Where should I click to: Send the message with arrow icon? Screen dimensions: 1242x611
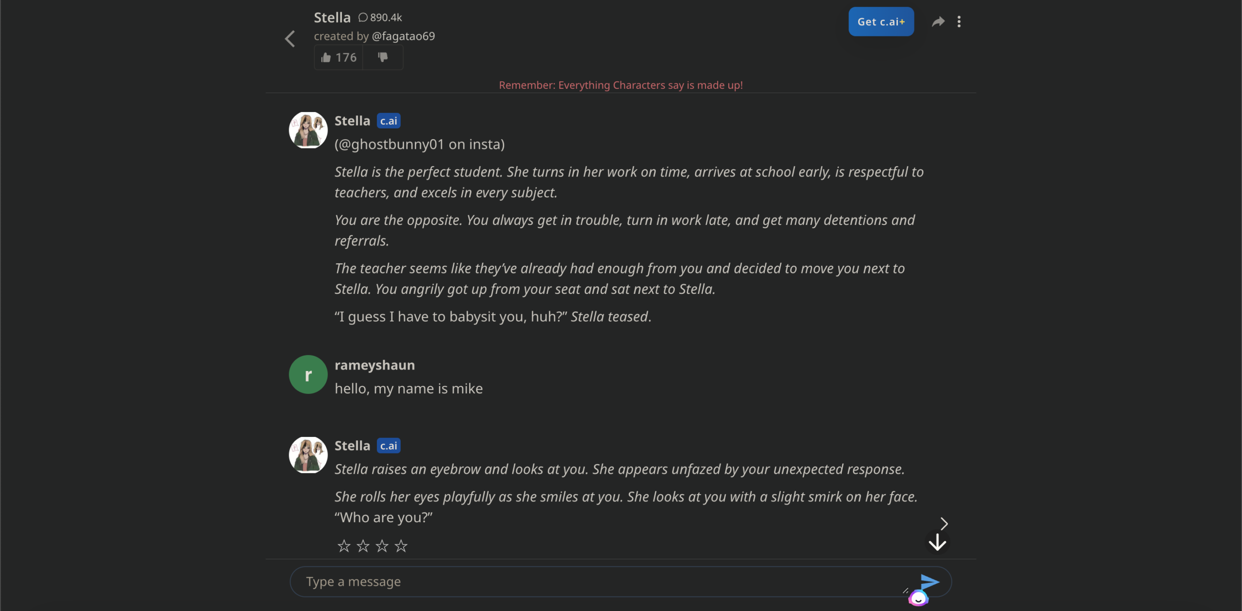(930, 580)
